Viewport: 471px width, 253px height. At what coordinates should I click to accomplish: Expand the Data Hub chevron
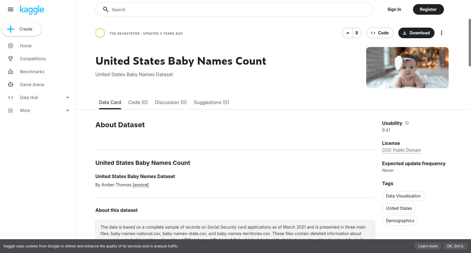pos(68,98)
